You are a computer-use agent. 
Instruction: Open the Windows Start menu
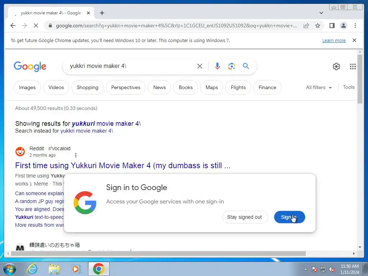(10, 269)
